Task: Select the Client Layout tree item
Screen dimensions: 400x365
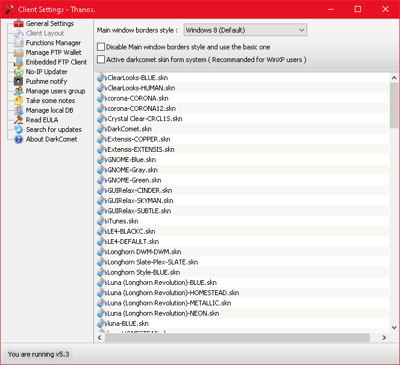Action: coord(45,33)
